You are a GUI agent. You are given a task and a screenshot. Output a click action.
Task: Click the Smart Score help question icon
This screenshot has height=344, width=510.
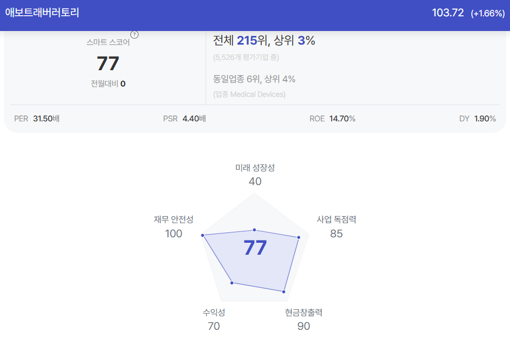point(134,35)
